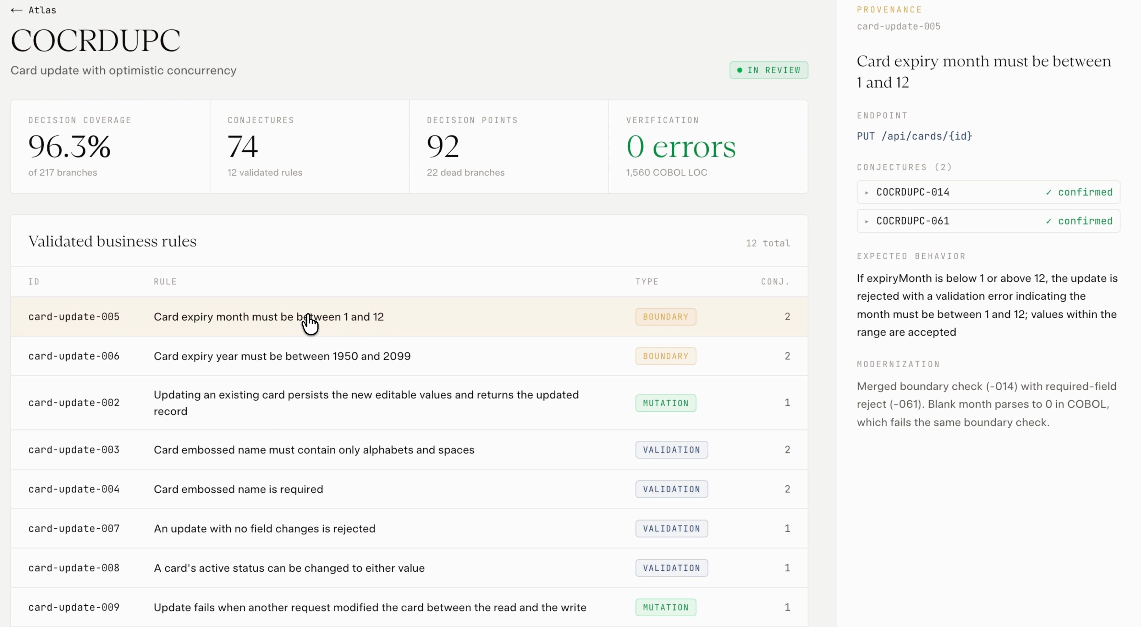This screenshot has height=627, width=1141.
Task: Select rule card-update-006 expiry year row
Action: (409, 356)
